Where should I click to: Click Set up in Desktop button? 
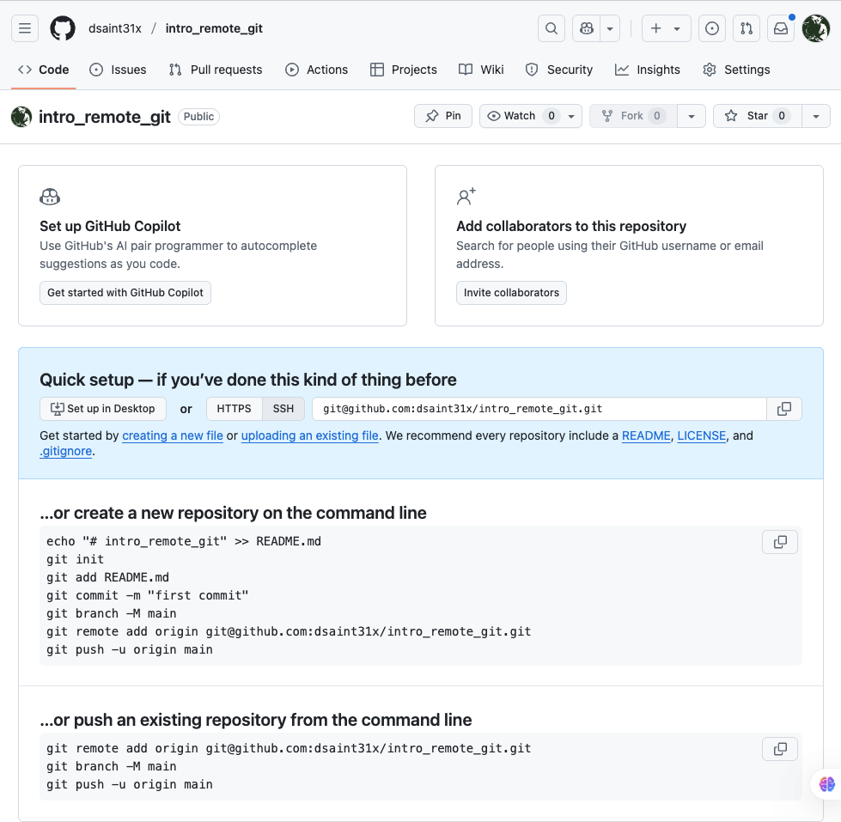pyautogui.click(x=103, y=409)
